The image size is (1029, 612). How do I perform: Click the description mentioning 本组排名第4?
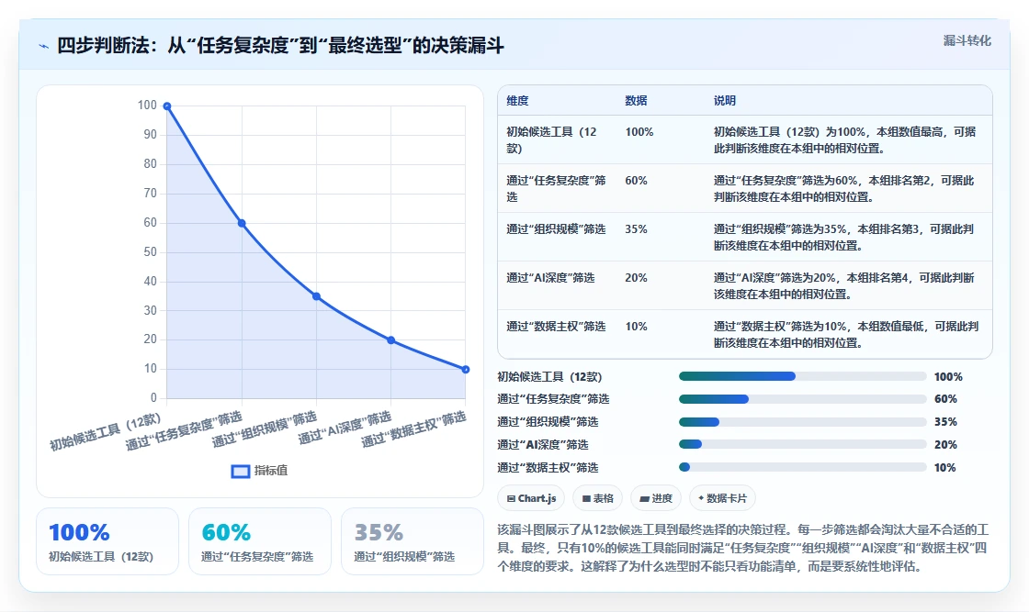tap(844, 285)
